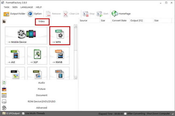The width and height of the screenshot is (175, 116).
Task: Expand the Audio category section
Action: point(41,83)
